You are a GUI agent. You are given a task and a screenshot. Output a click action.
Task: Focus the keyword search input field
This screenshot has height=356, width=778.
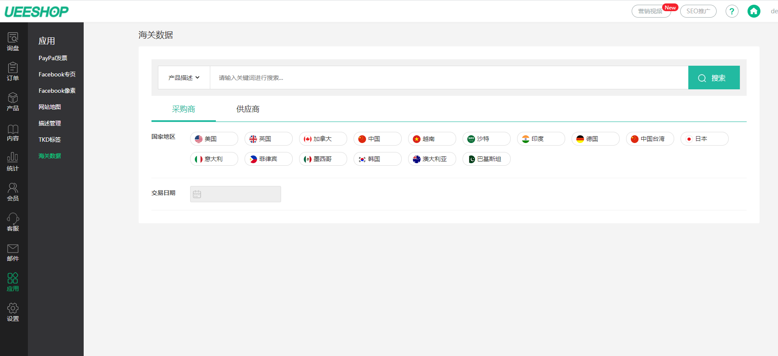click(x=448, y=78)
